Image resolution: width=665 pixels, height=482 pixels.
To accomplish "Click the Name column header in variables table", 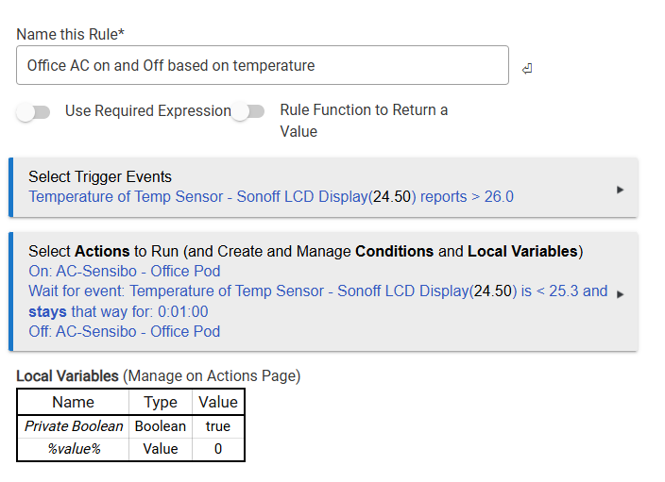I will 73,402.
